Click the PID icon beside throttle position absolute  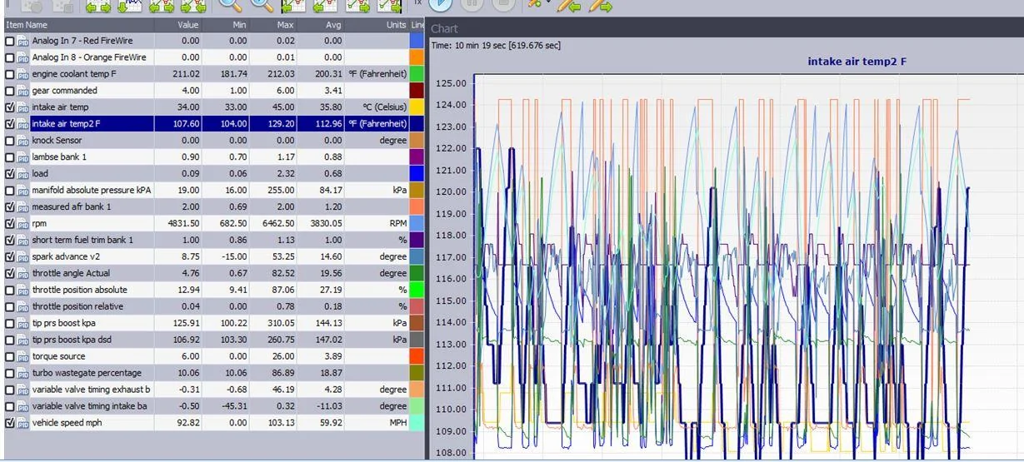[x=23, y=291]
